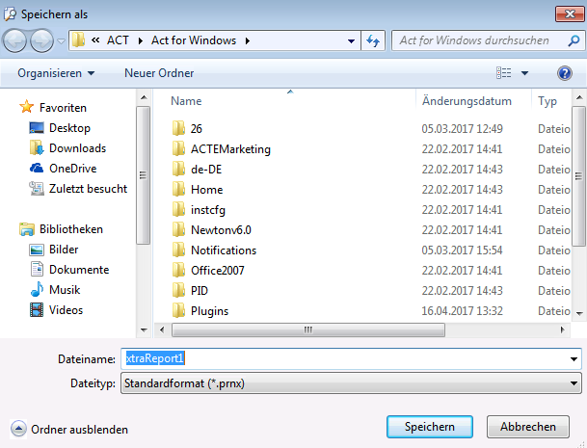Select the Plugins folder icon
The width and height of the screenshot is (587, 448).
point(178,310)
